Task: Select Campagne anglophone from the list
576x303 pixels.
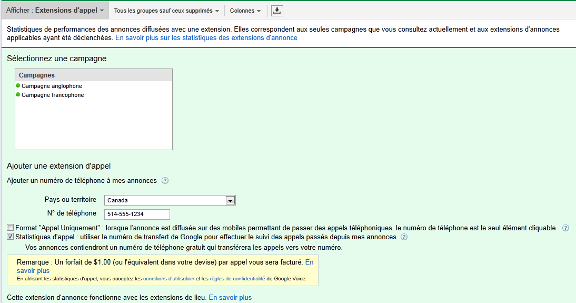Action: [x=52, y=86]
